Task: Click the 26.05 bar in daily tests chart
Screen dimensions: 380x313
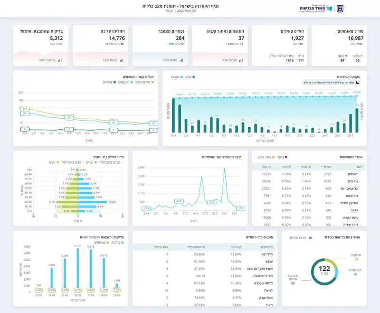Action: coord(78,268)
